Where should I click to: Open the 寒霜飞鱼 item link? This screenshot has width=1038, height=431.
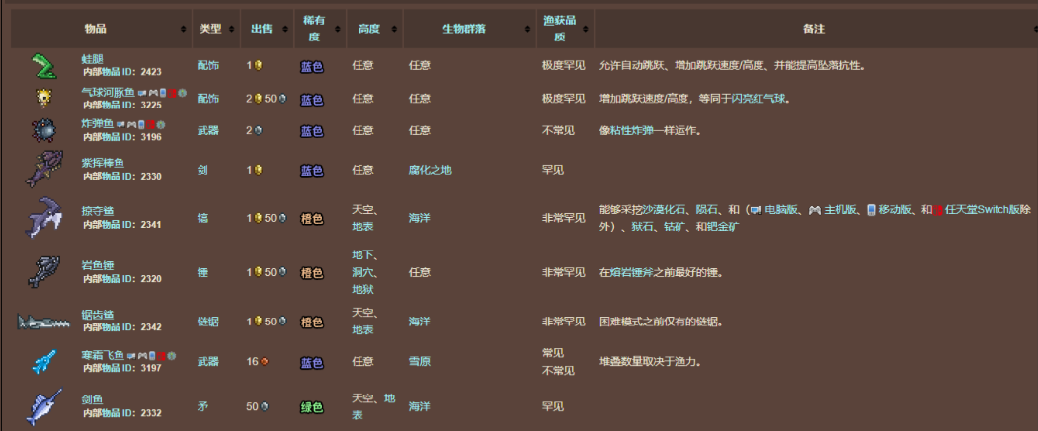pos(104,356)
